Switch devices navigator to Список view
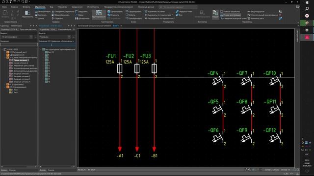314x176 pixels. (51, 170)
